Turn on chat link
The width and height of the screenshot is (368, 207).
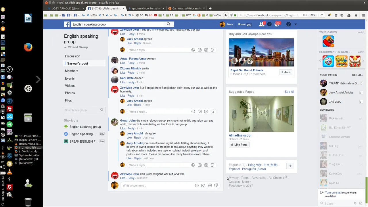(x=333, y=193)
